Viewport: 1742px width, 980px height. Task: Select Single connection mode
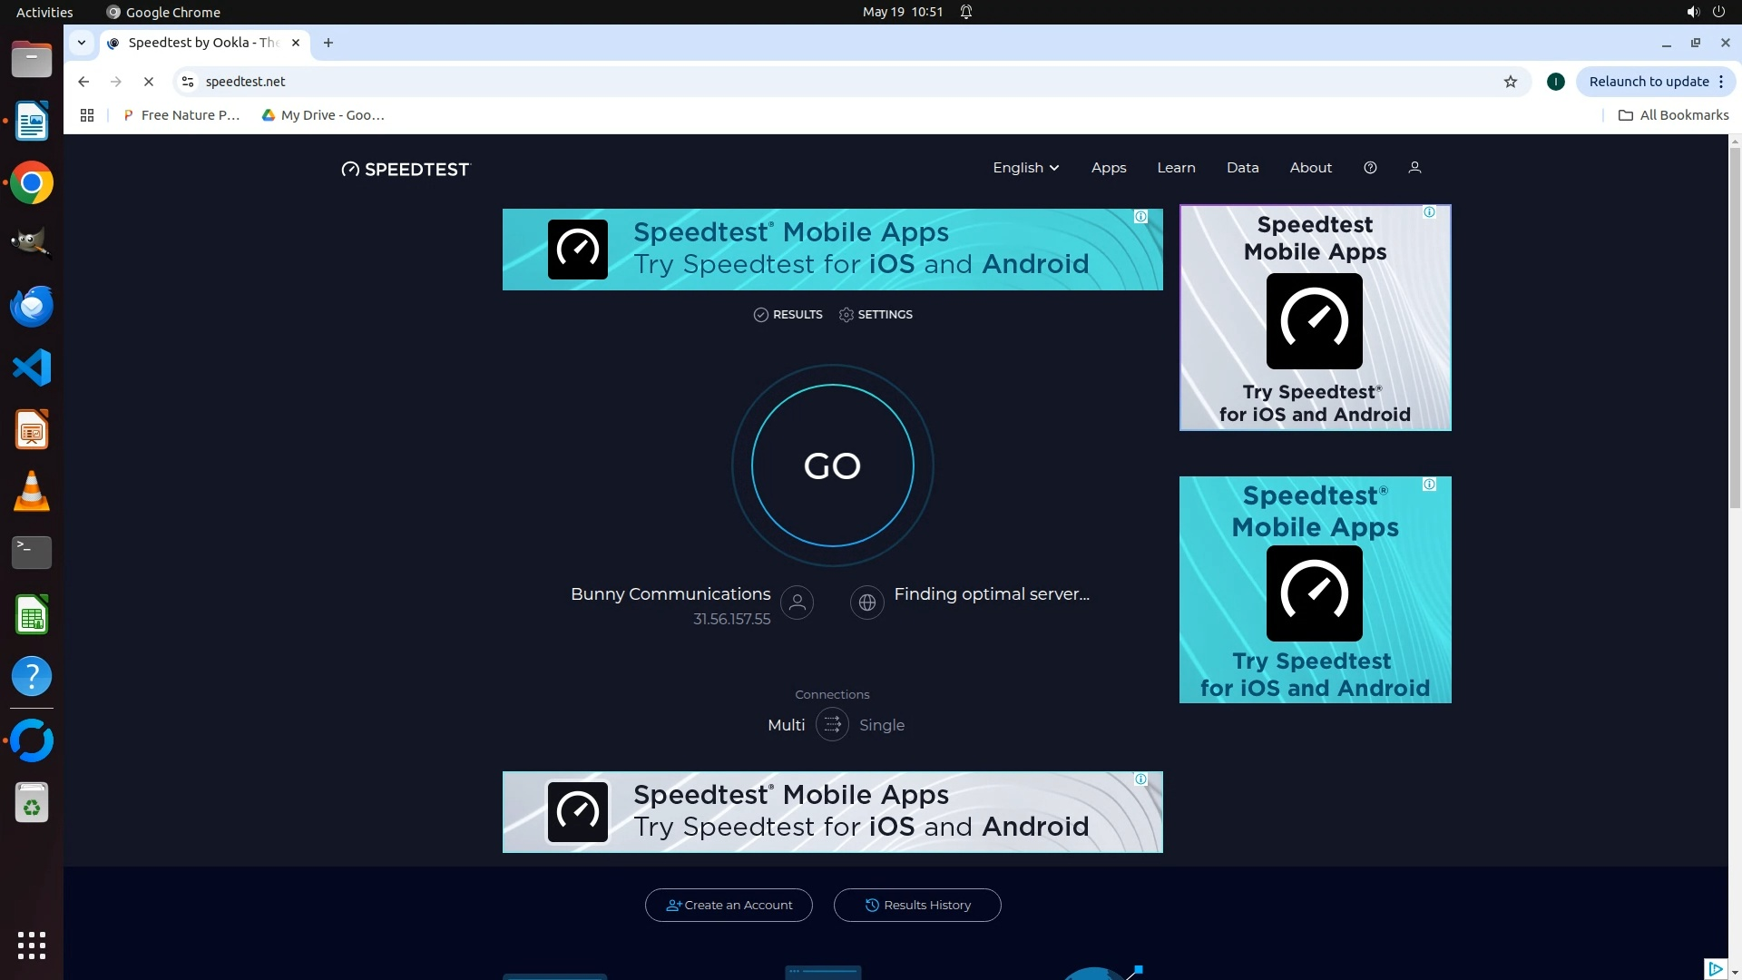(881, 725)
